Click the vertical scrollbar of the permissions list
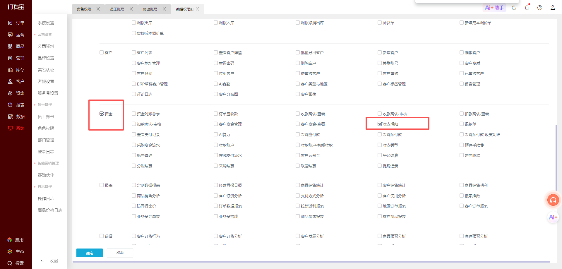Screen dimensions: 562x269 coord(556,157)
